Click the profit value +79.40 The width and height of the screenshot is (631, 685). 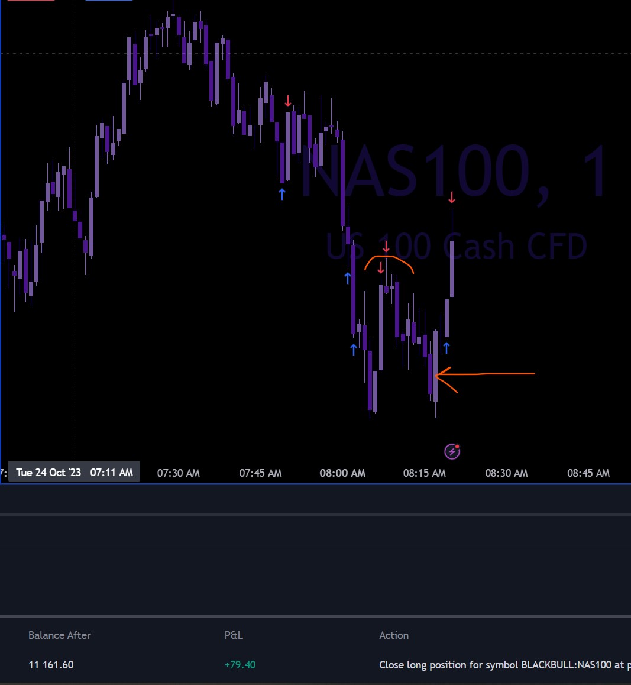(240, 665)
